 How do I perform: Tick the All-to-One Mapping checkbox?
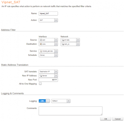pyautogui.click(x=40, y=83)
